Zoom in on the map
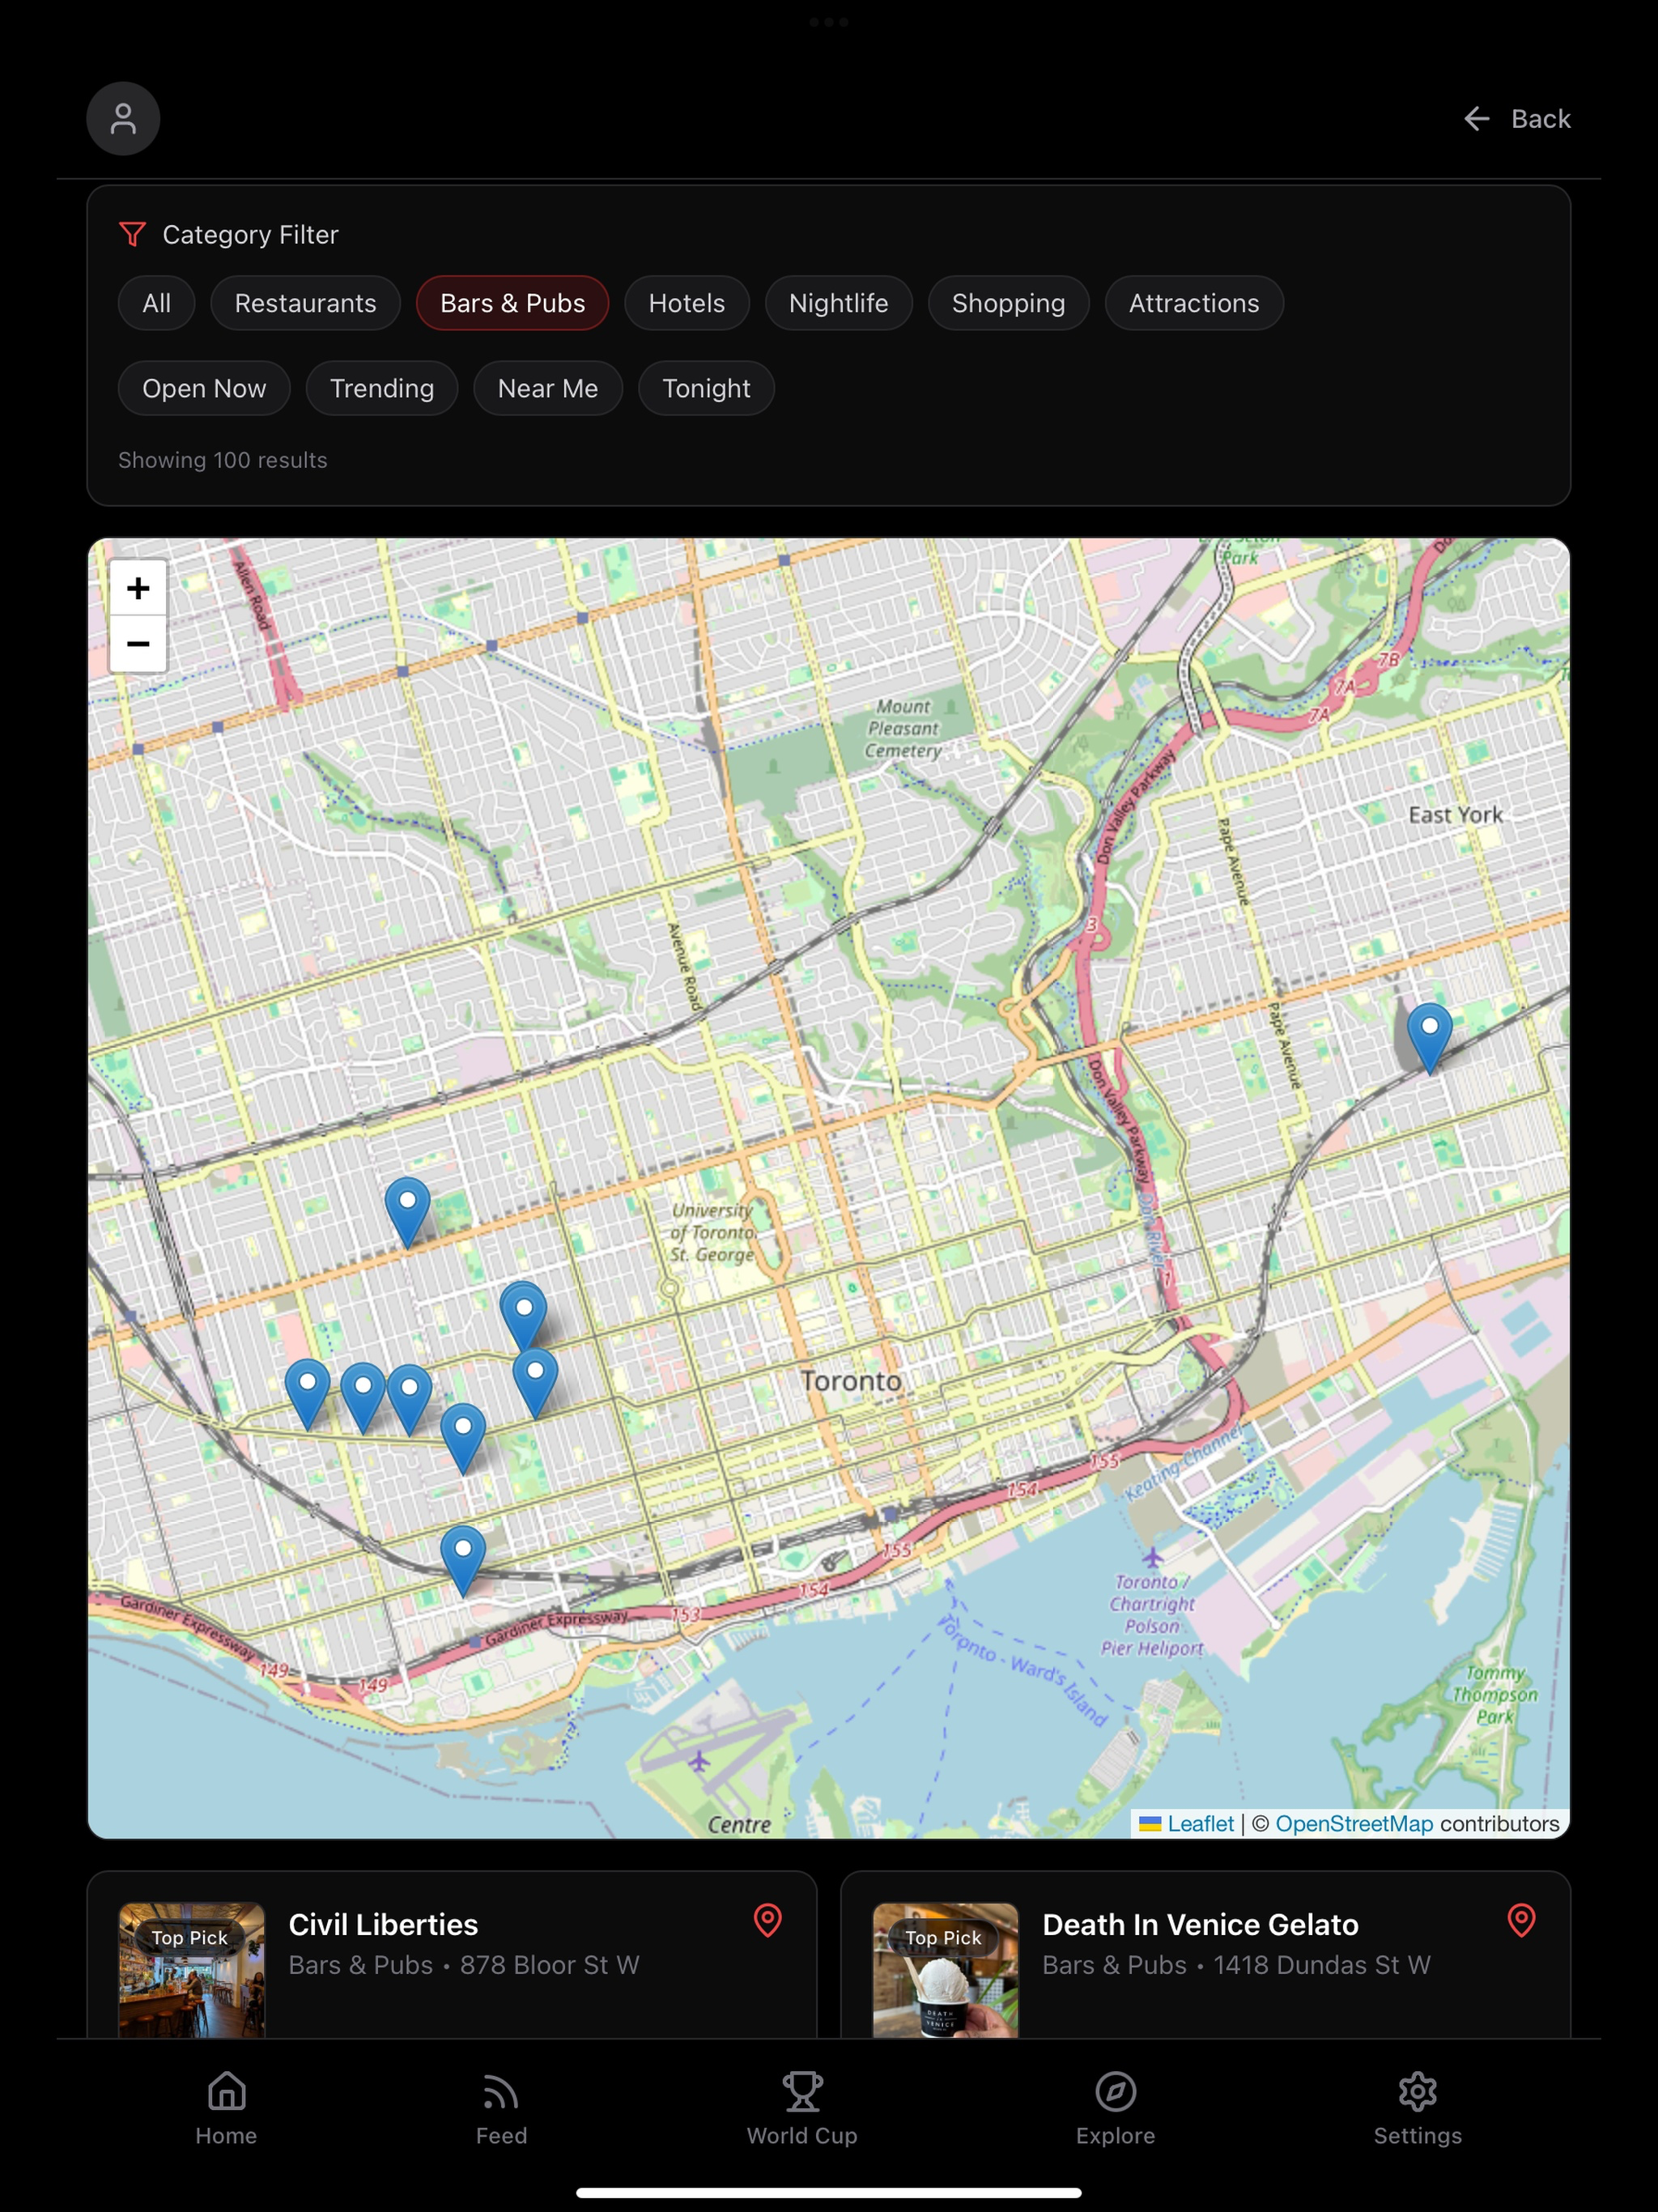Screen dimensions: 1658x2212 (138, 588)
